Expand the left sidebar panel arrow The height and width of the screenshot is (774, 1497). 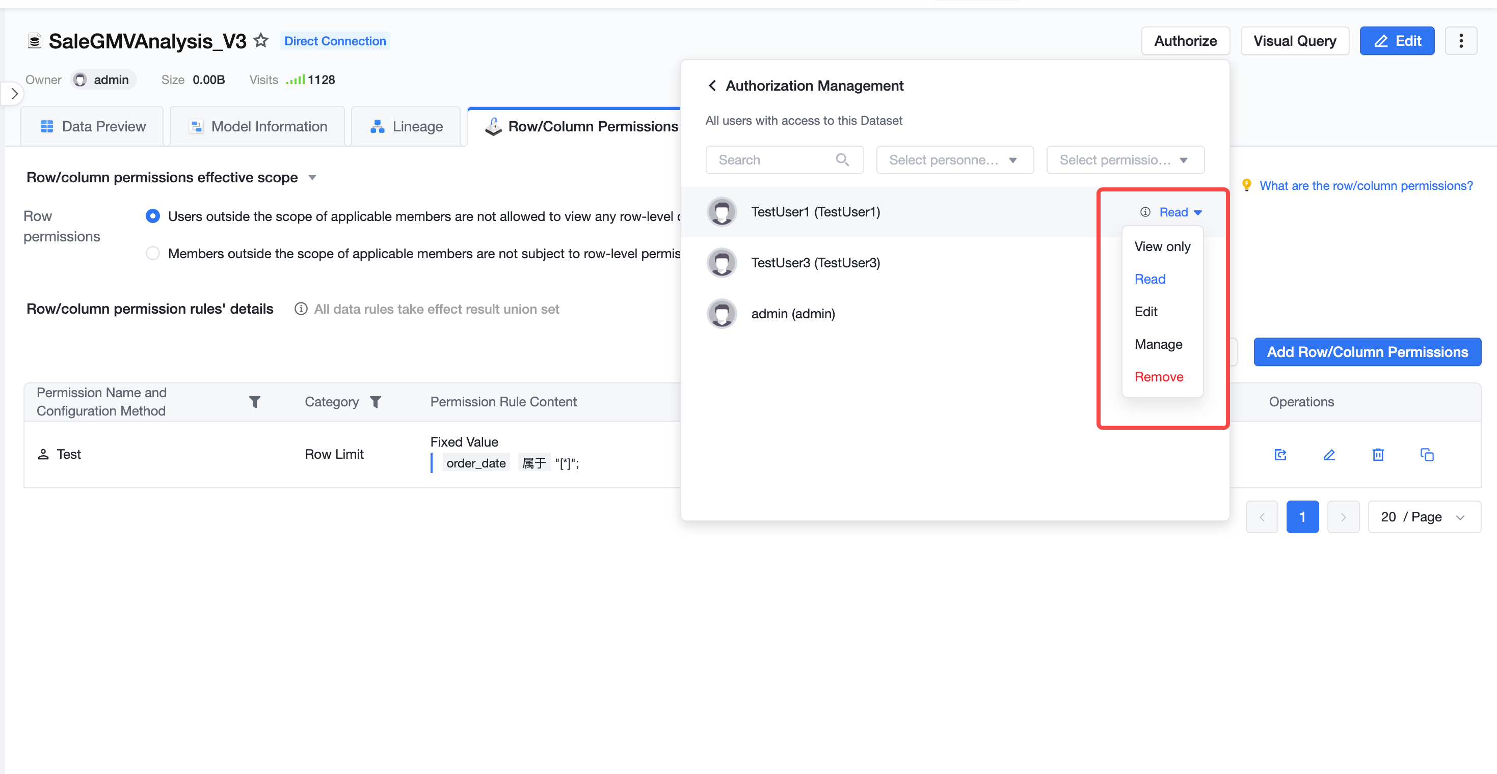[14, 94]
